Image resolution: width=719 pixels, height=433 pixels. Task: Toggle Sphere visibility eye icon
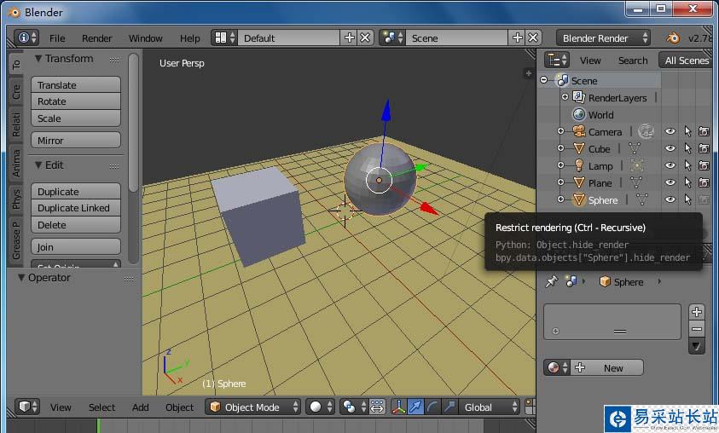coord(670,199)
